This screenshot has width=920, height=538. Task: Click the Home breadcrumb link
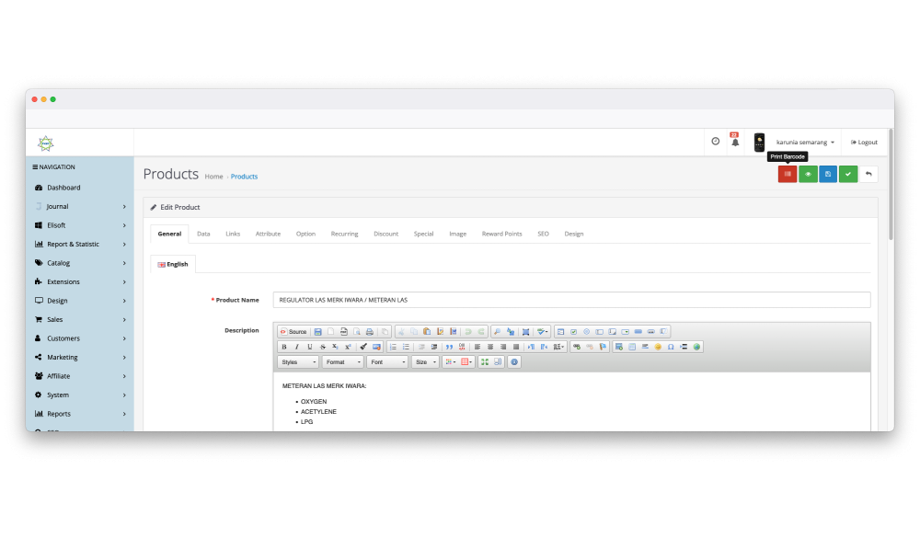pyautogui.click(x=213, y=177)
